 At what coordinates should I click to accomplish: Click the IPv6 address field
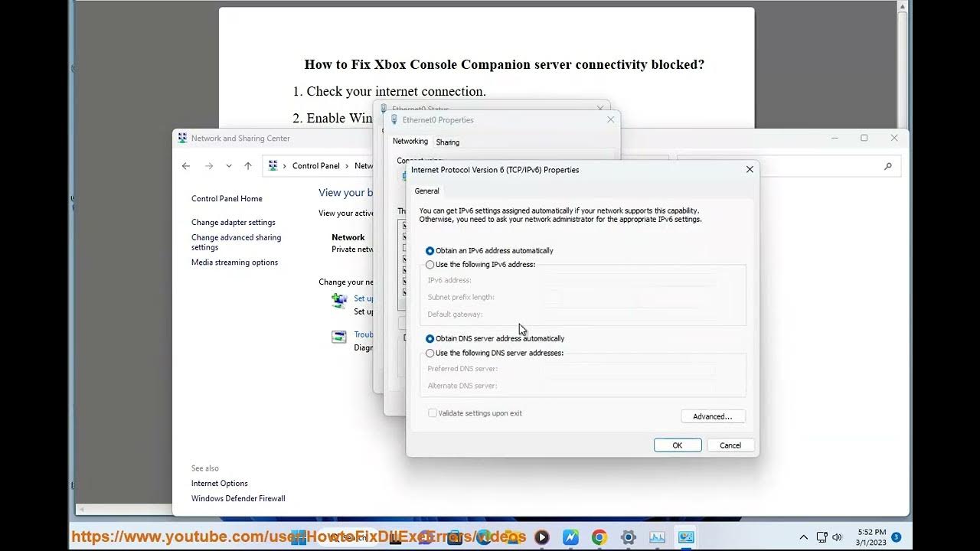click(630, 280)
